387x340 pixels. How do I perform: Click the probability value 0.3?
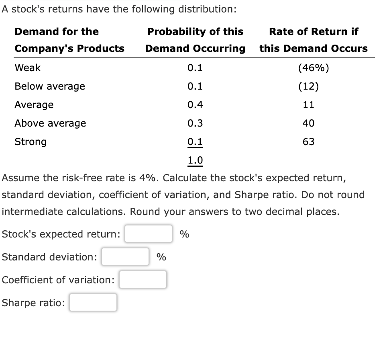(x=196, y=123)
